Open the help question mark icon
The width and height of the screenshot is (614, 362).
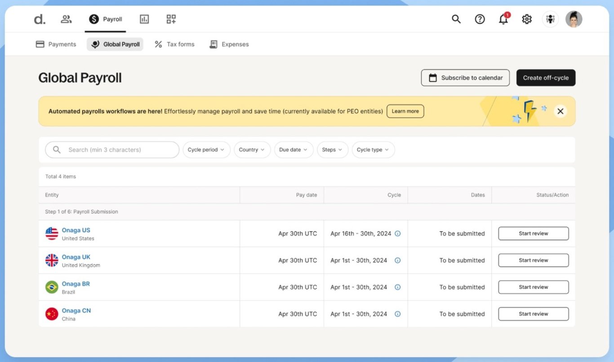point(480,19)
